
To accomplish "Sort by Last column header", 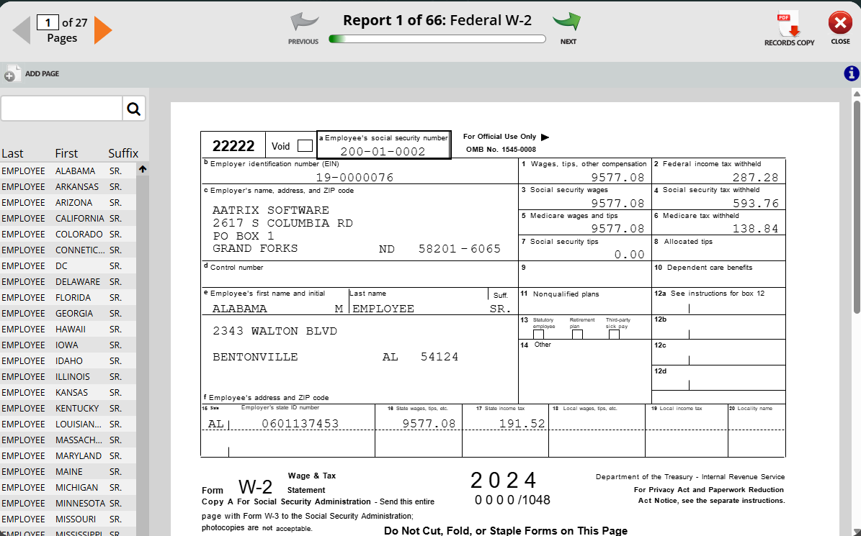I will (13, 153).
